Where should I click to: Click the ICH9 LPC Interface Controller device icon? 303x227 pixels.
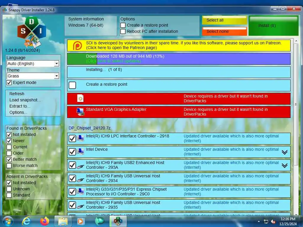click(x=80, y=138)
